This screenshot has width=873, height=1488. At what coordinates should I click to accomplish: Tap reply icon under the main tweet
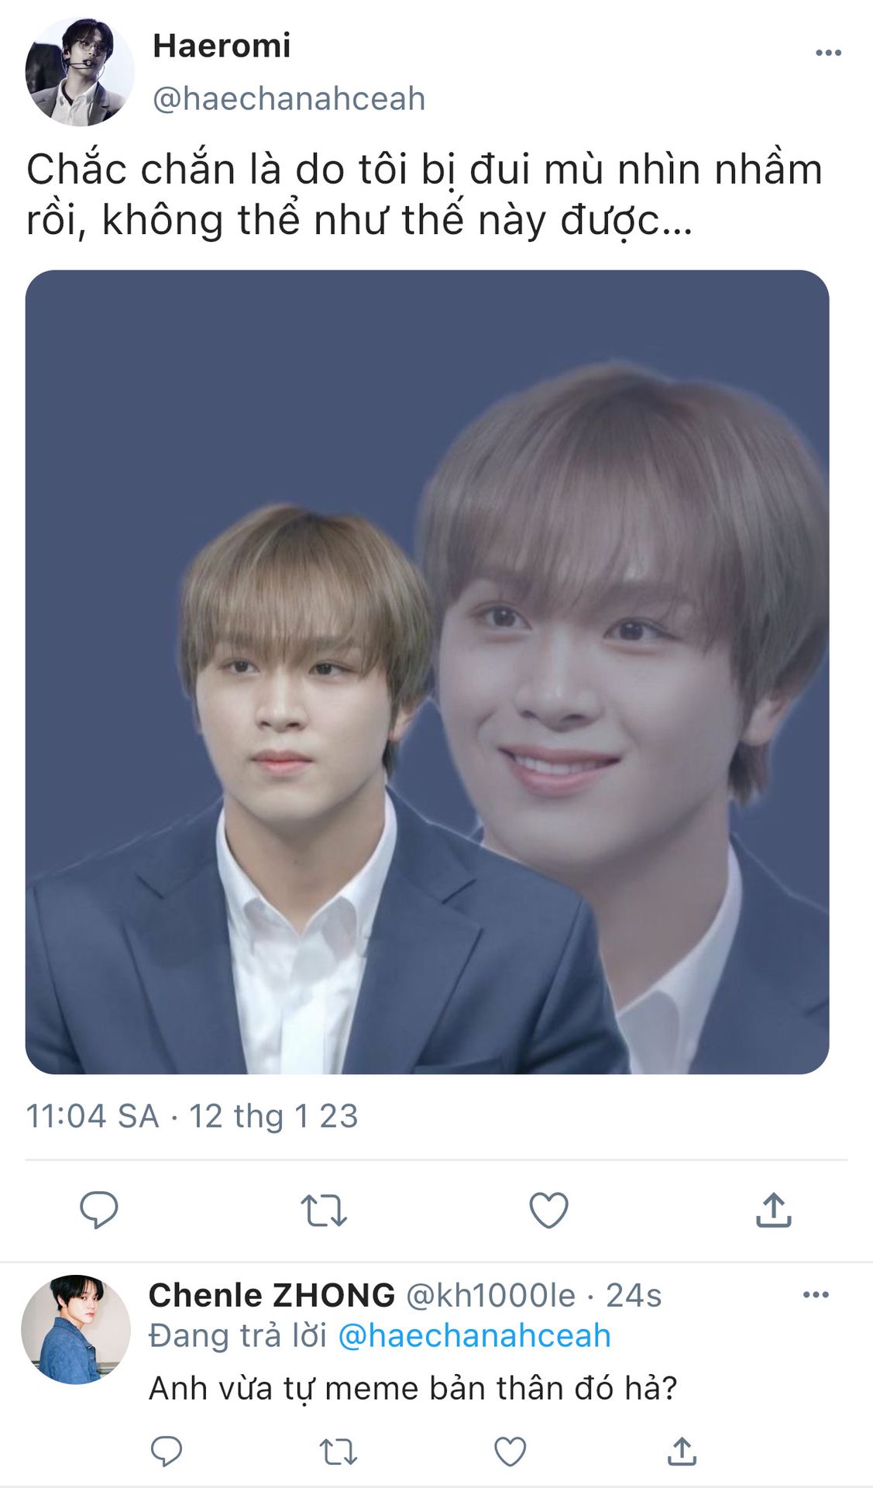click(x=98, y=1209)
